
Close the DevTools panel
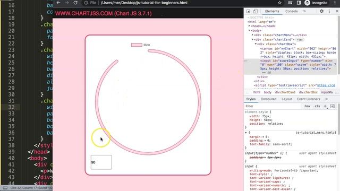(337, 11)
